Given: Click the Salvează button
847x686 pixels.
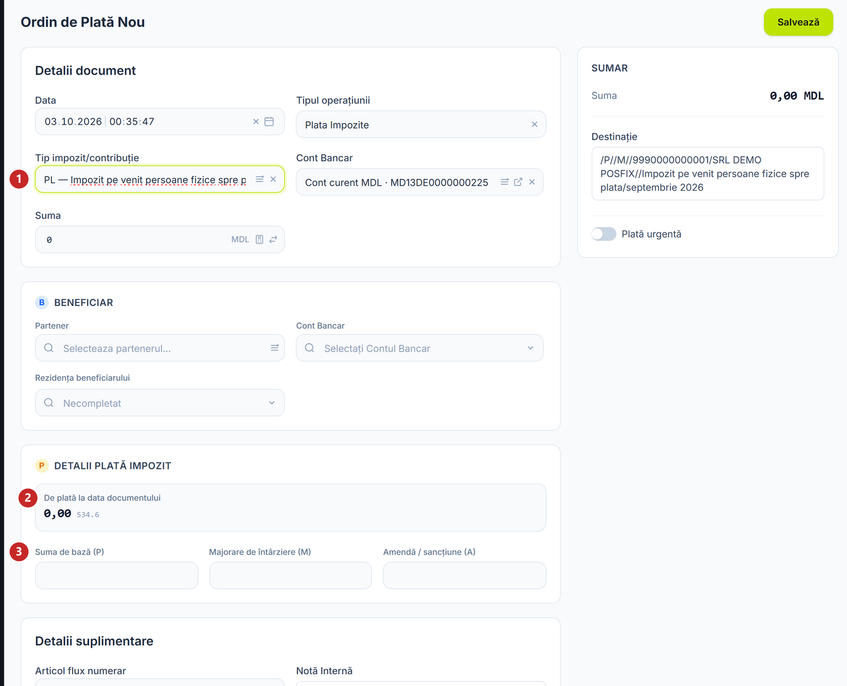Looking at the screenshot, I should [798, 22].
